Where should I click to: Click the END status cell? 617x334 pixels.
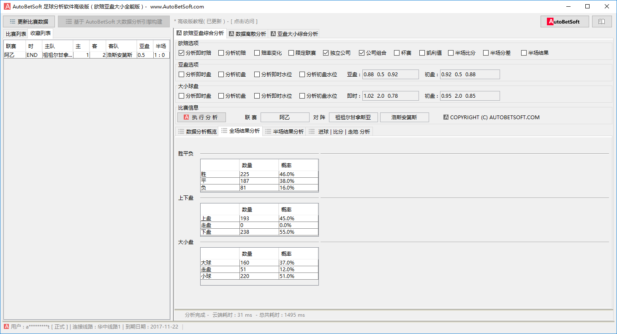(x=34, y=55)
